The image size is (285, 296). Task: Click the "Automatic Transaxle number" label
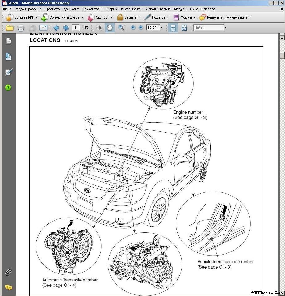[x=70, y=280]
